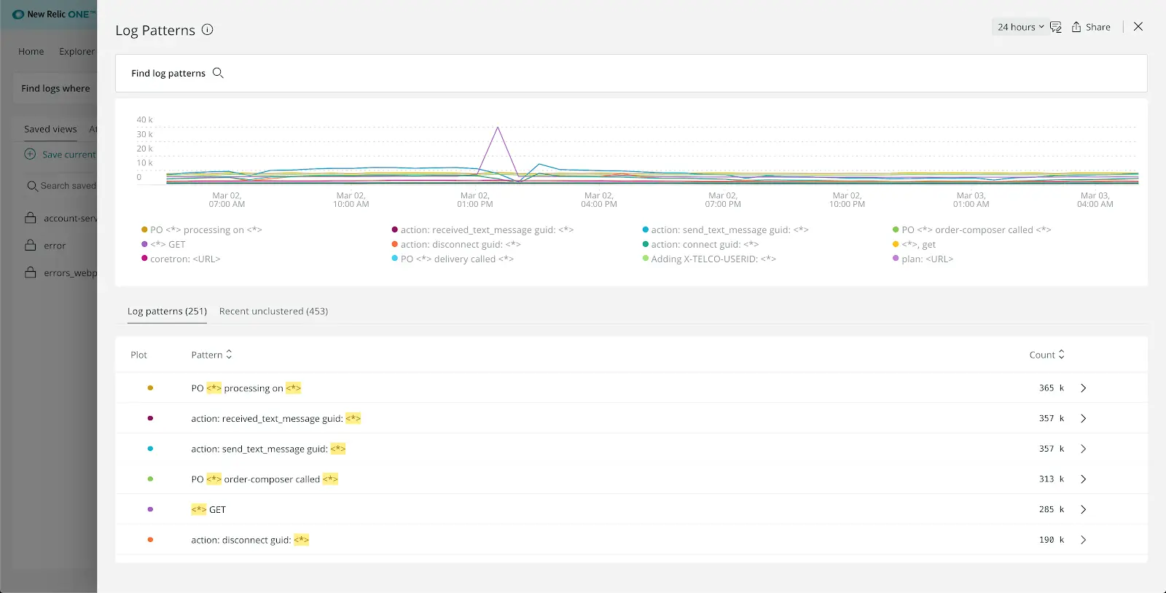Open the 24 hours time range dropdown
This screenshot has height=593, width=1166.
pos(1020,27)
